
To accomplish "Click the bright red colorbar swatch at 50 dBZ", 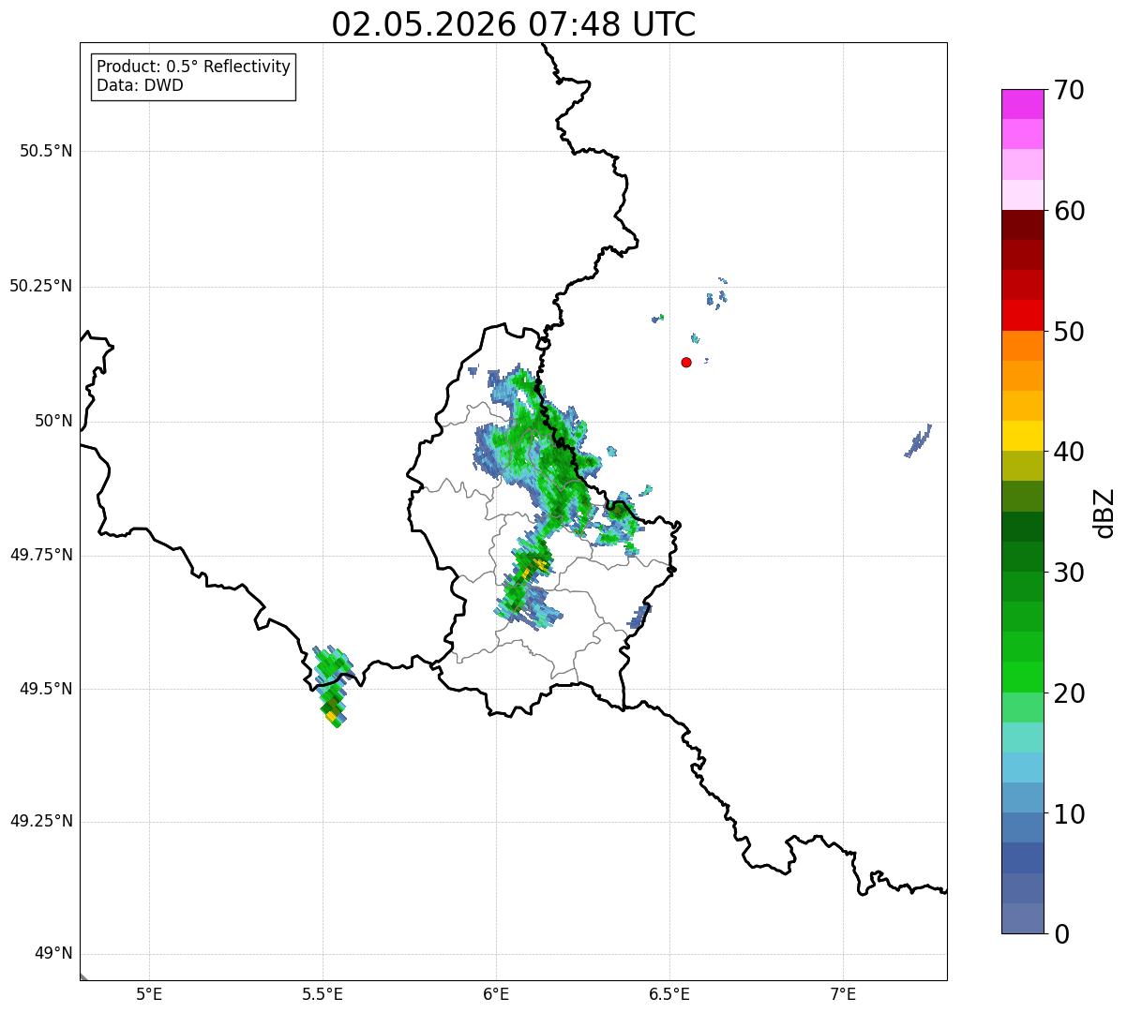I will [1022, 315].
